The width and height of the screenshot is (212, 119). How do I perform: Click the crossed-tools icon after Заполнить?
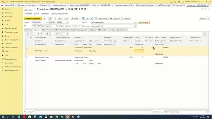coord(68,34)
